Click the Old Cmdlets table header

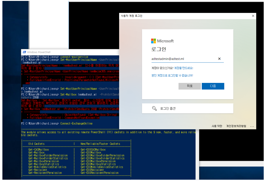click(37, 144)
